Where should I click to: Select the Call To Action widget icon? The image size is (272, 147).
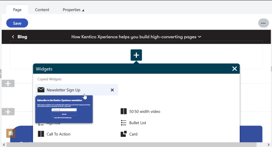41,134
